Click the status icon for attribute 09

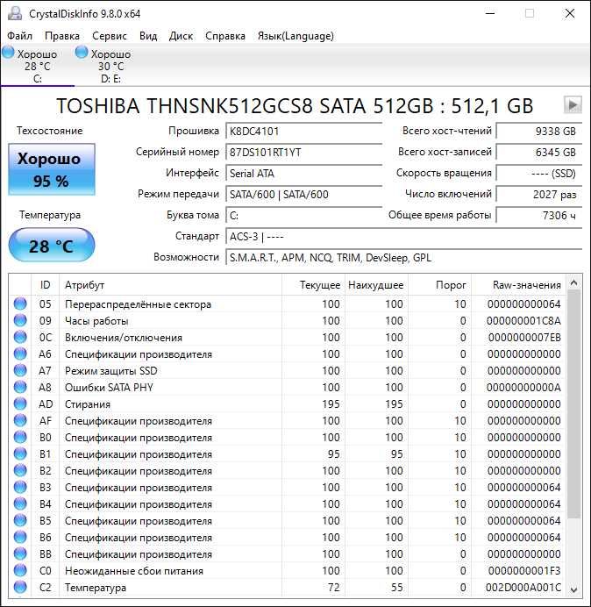click(20, 320)
